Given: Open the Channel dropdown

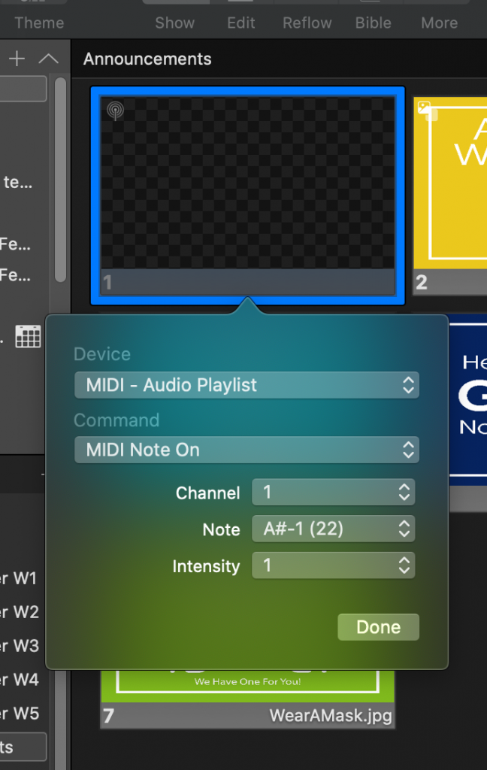Looking at the screenshot, I should 334,492.
